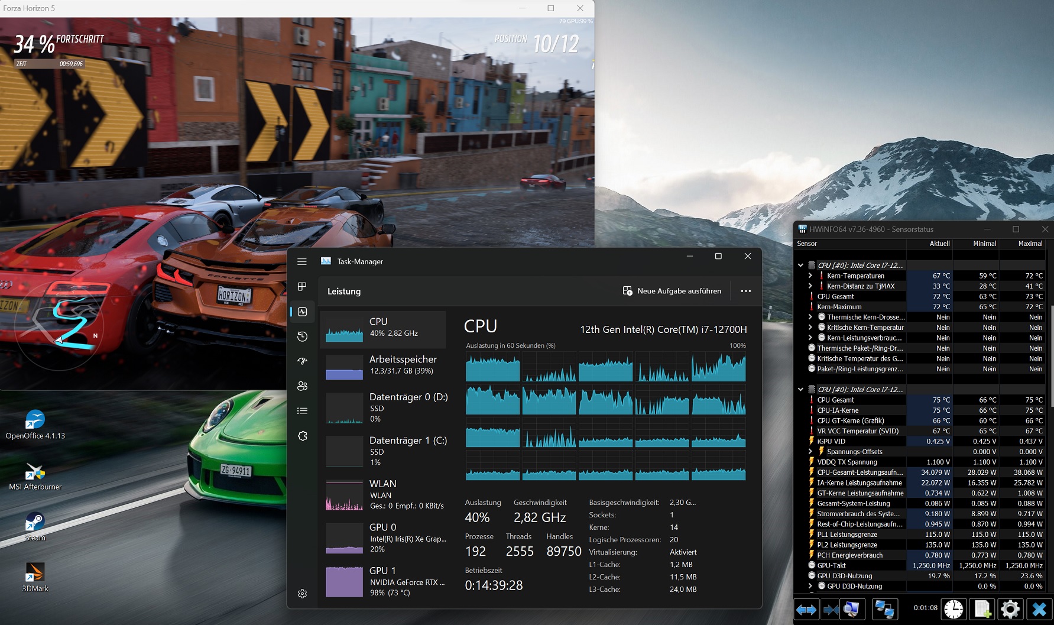Click HWiNFO expand-columns double arrow icon
This screenshot has height=625, width=1054.
(806, 609)
